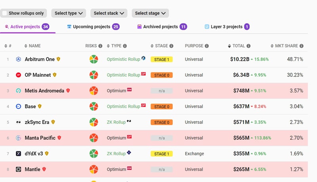The height and width of the screenshot is (182, 317).
Task: Click the STAGE column info icon
Action: click(x=172, y=46)
